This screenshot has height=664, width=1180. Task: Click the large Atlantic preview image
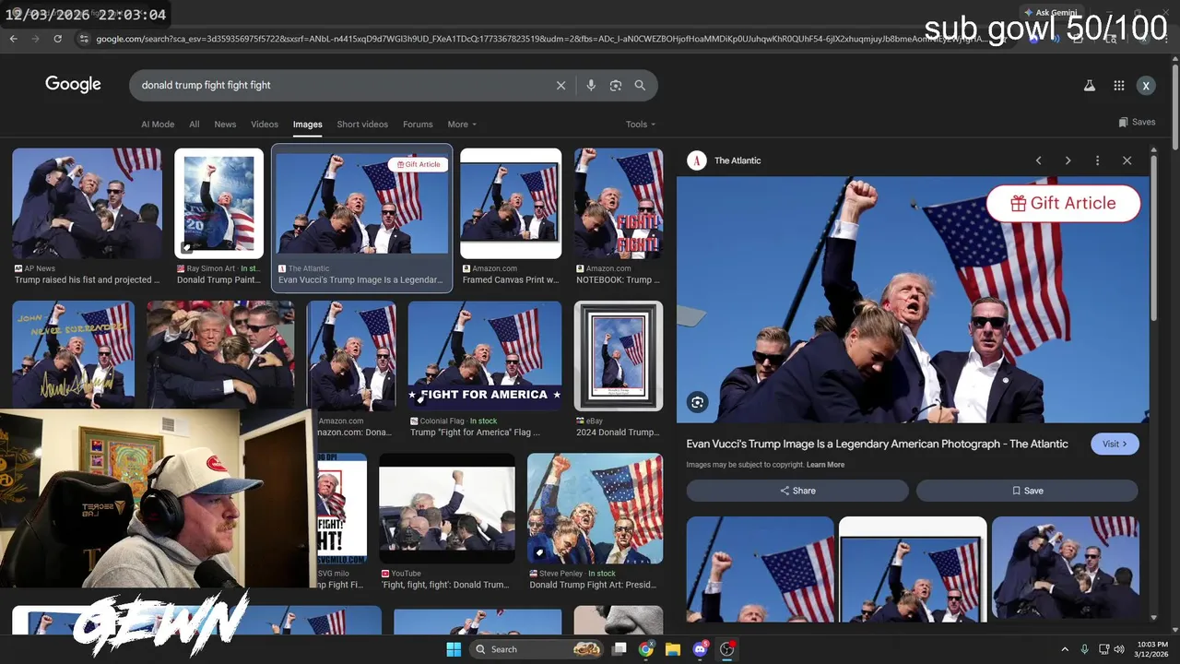point(913,300)
